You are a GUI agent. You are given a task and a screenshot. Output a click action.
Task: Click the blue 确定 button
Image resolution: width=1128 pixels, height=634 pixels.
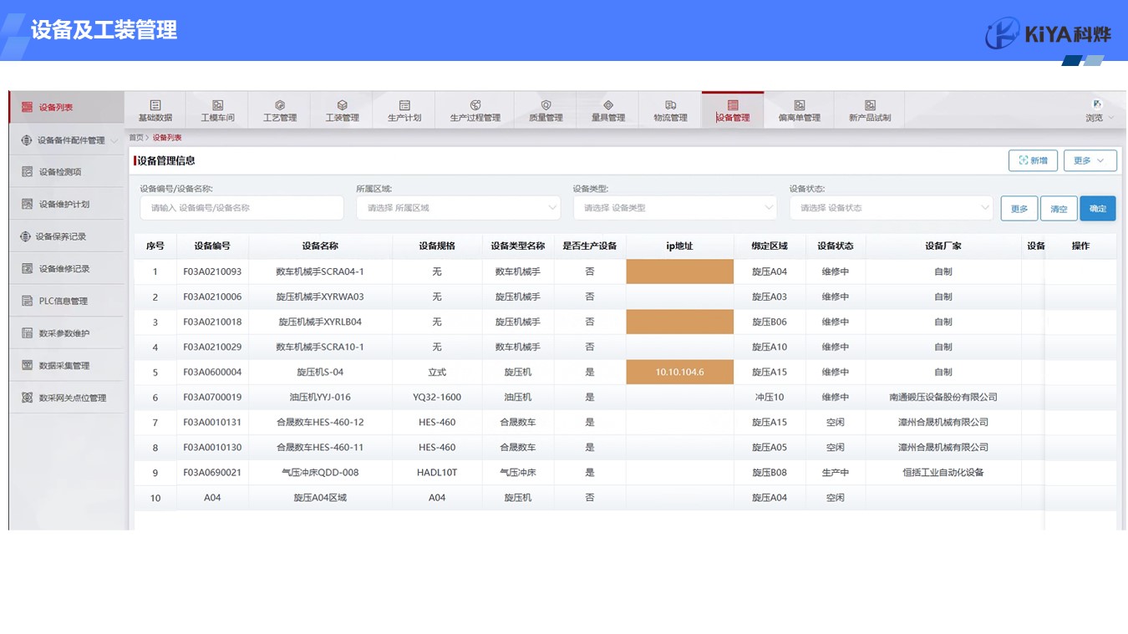[x=1097, y=209]
